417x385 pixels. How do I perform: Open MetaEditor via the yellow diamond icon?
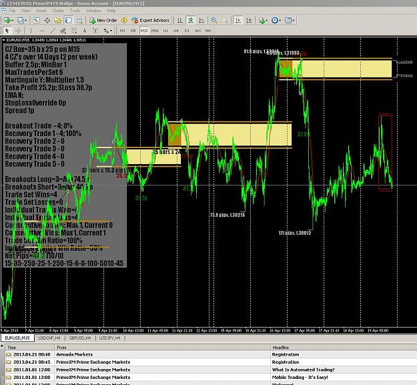pos(124,21)
